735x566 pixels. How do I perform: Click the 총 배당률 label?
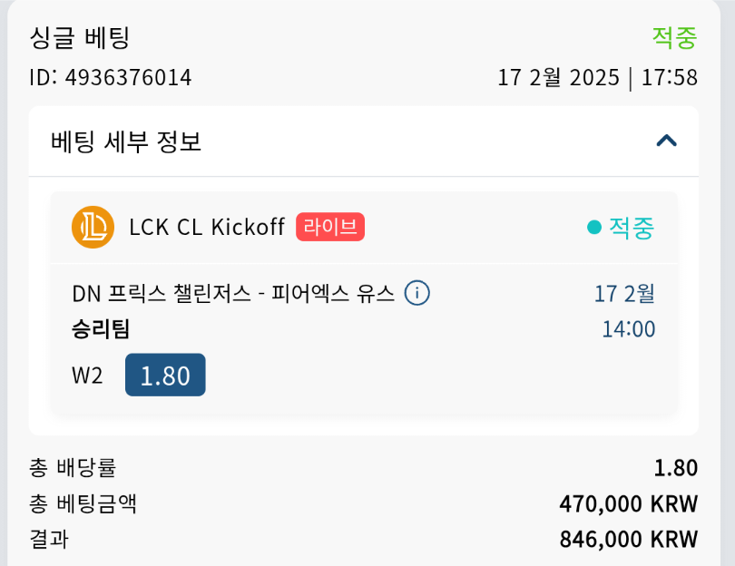tap(73, 468)
